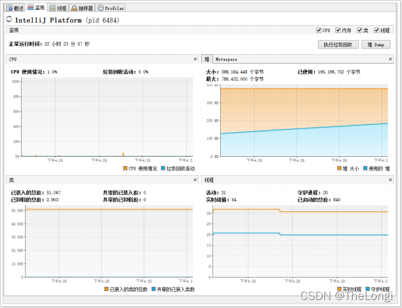Switch to the 监视 monitor tab
Screen dimensions: 402x308
click(36, 7)
